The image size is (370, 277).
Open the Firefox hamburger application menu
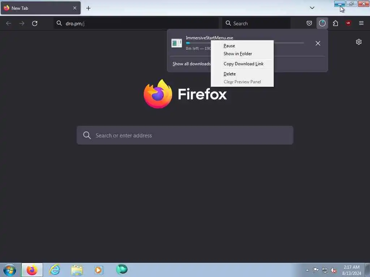click(361, 23)
